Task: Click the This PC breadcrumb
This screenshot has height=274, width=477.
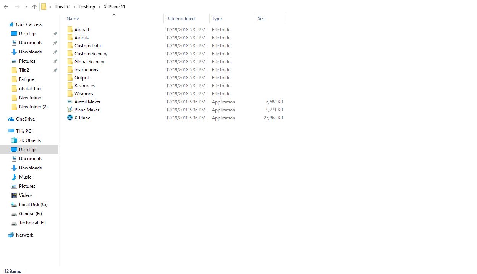Action: pyautogui.click(x=62, y=7)
